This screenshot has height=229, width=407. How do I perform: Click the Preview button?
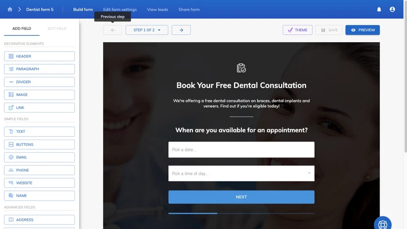point(362,30)
